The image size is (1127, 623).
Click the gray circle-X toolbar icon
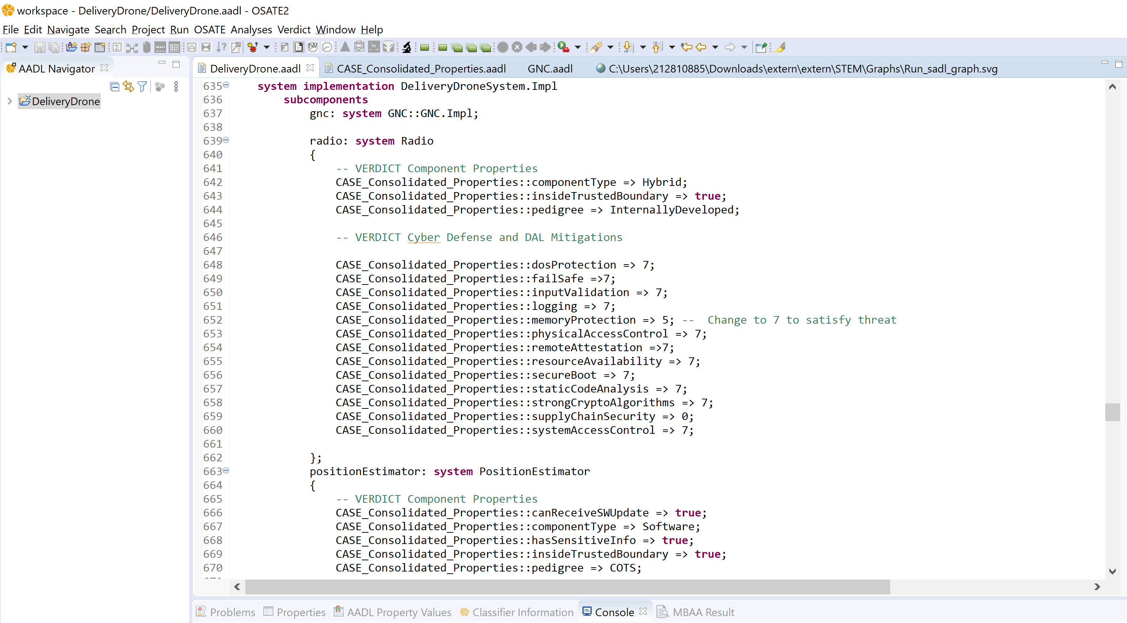pos(517,47)
